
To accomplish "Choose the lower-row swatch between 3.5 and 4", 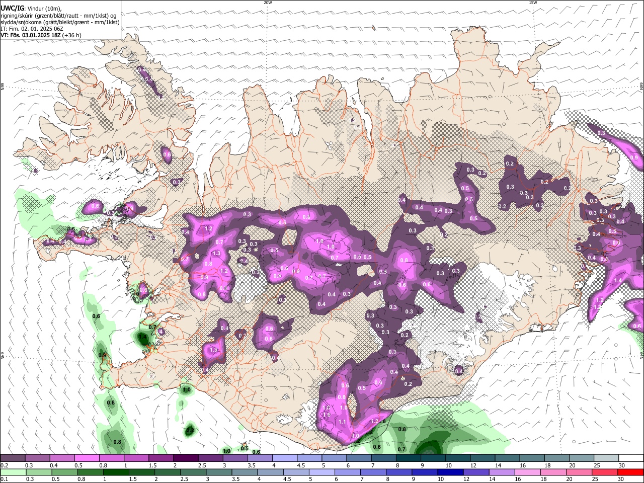I will coord(245,472).
